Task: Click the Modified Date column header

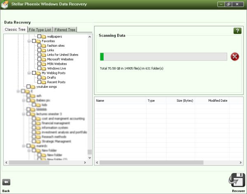Action: point(218,100)
